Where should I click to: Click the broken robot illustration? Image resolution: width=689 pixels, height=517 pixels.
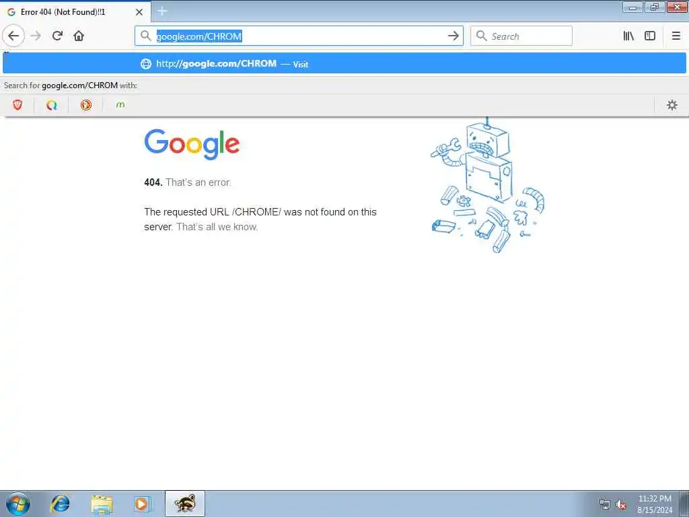488,186
